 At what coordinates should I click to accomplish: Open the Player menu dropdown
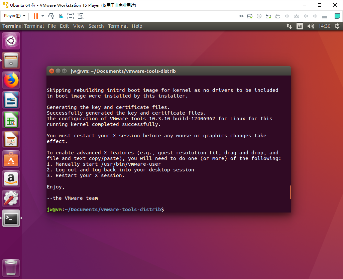coord(15,16)
